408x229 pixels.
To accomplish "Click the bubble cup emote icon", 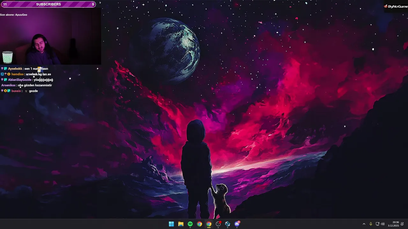I will click(7, 57).
